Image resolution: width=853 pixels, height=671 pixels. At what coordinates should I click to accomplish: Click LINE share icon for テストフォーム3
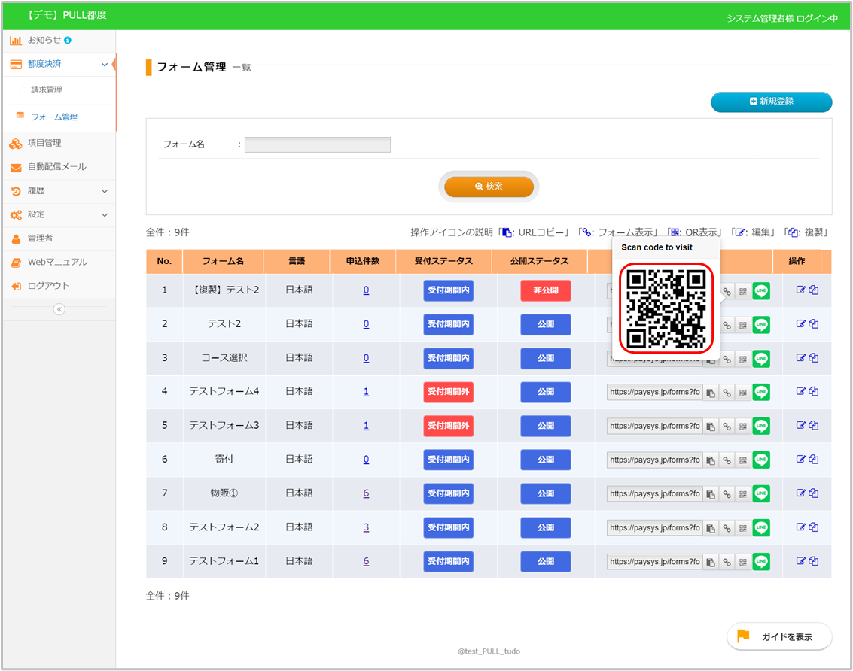point(761,426)
